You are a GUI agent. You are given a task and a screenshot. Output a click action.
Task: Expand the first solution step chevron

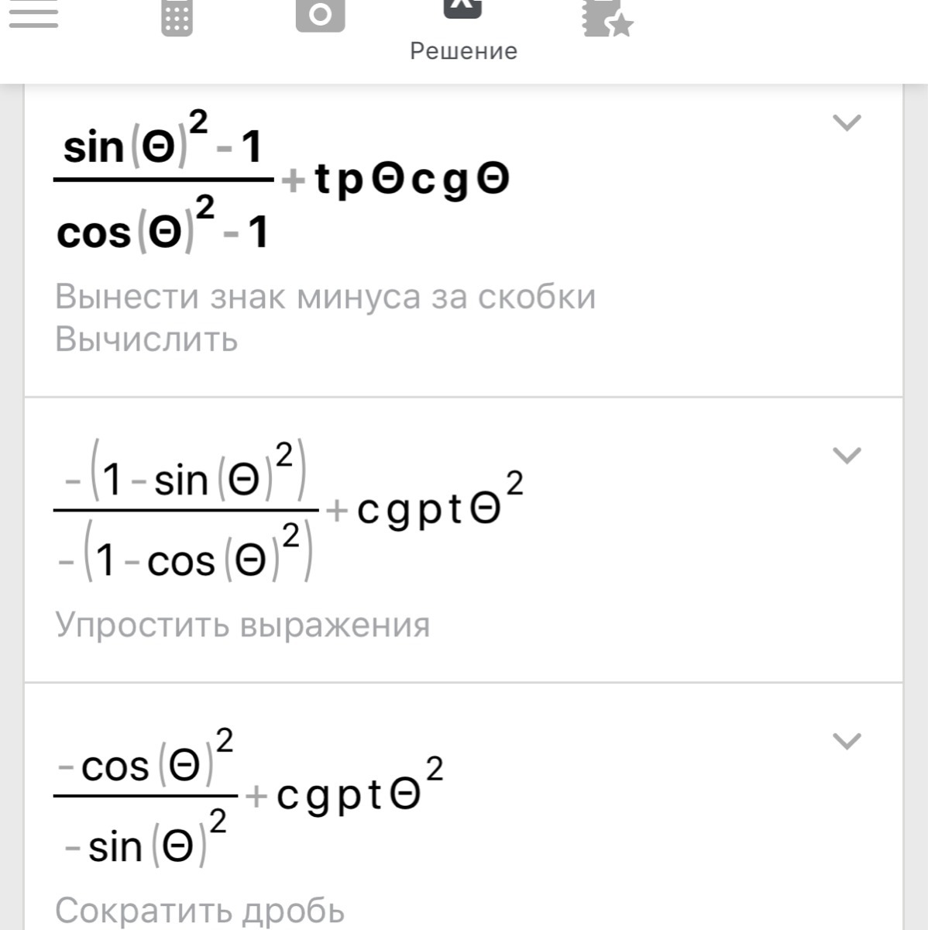coord(846,122)
